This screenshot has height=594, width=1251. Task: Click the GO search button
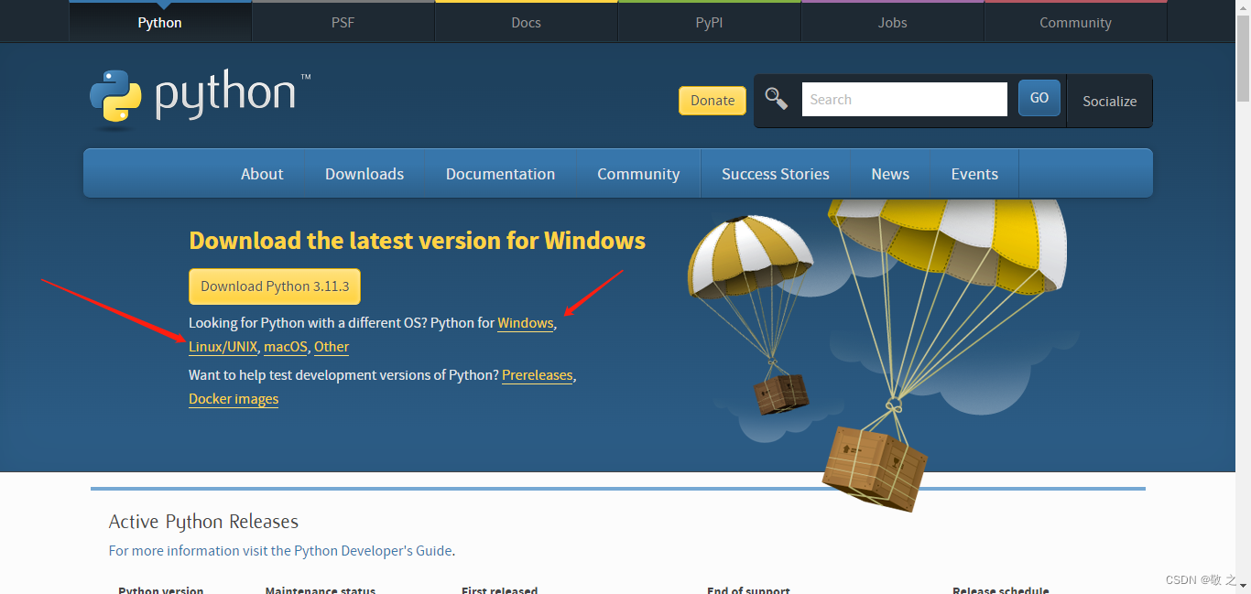1039,98
